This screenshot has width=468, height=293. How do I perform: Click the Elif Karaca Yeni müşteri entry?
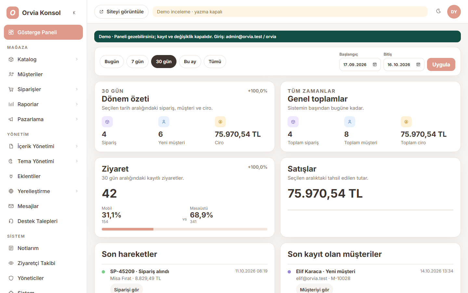coord(325,271)
